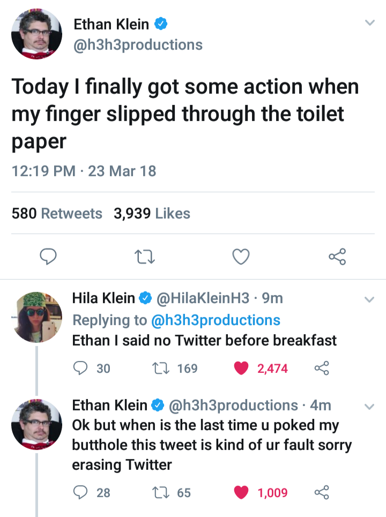This screenshot has width=386, height=517.
Task: Share the main tweet via share icon
Action: coord(337,257)
